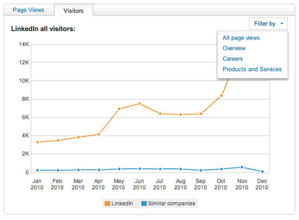Click LinkedIn data point for Sep 2010

coord(201,114)
